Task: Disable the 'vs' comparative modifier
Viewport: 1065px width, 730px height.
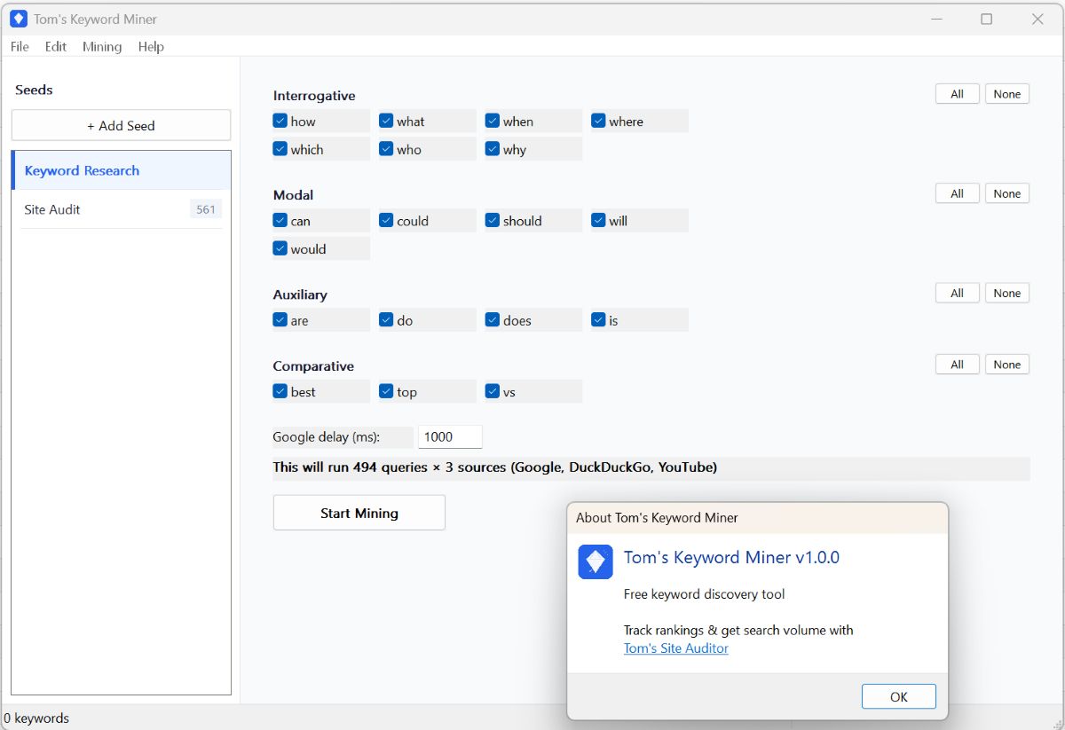Action: (x=493, y=390)
